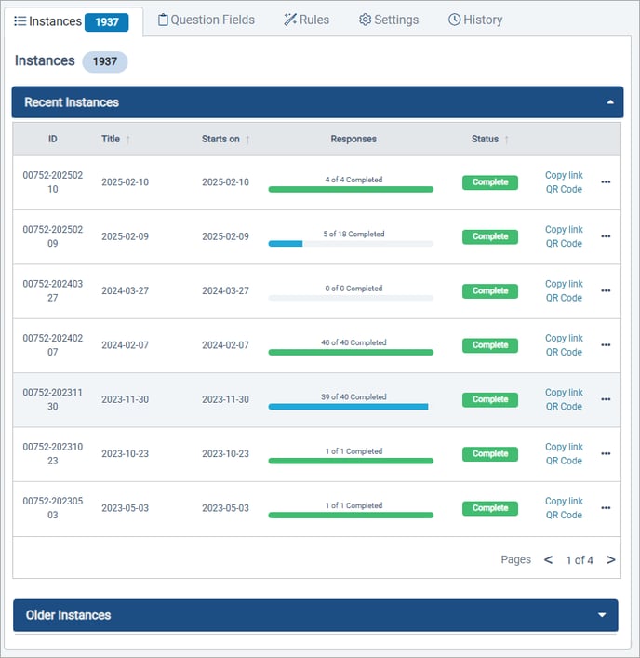
Task: Open the three-dot menu for instance 2024-03-27
Action: click(x=606, y=290)
